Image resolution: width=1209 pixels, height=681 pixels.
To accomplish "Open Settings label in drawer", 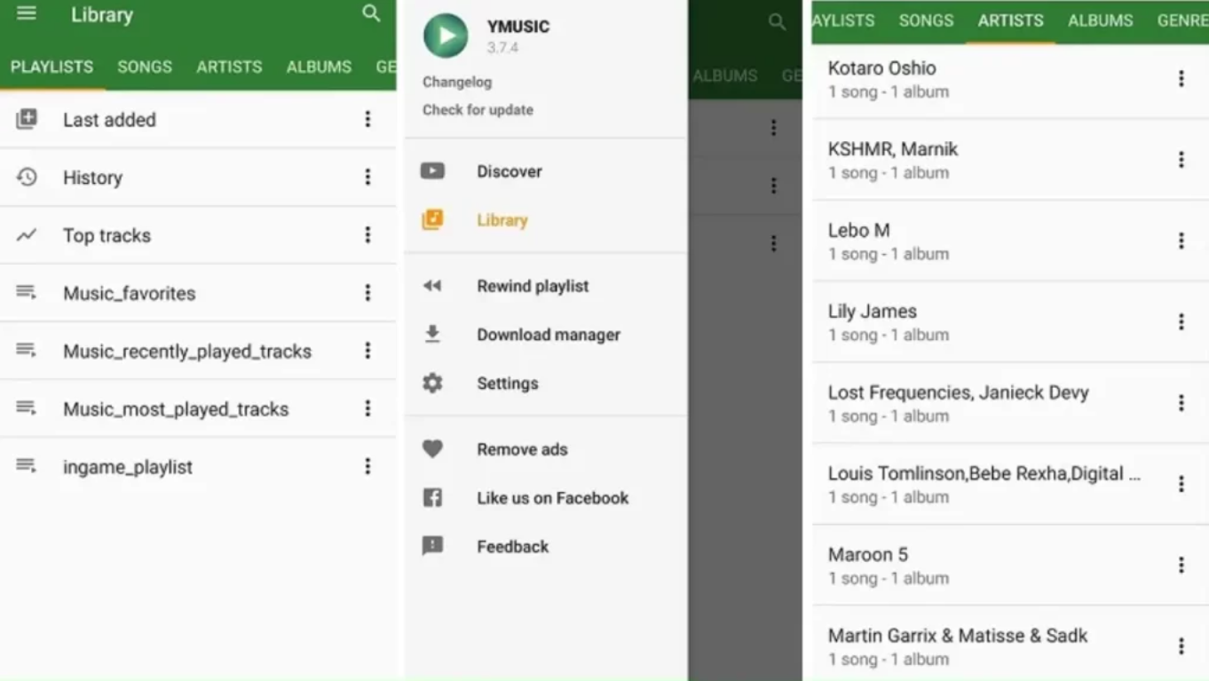I will (507, 384).
